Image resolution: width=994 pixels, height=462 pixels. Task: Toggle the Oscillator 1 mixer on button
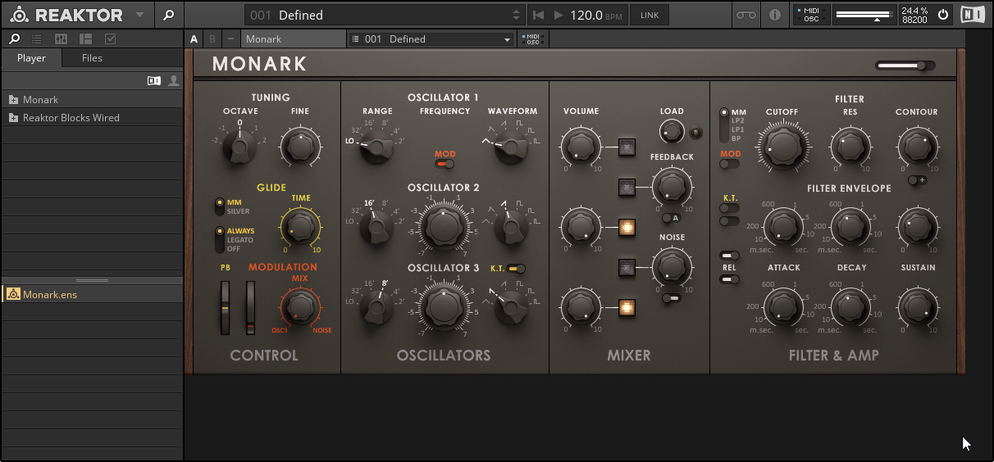tap(627, 147)
